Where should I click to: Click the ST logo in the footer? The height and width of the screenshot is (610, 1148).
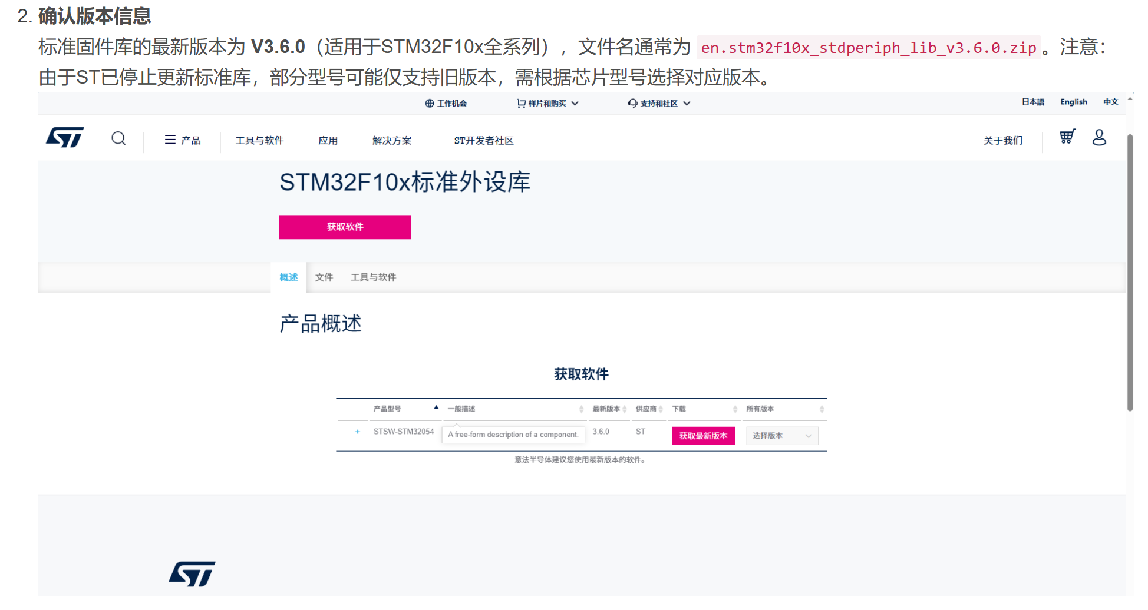[x=192, y=573]
